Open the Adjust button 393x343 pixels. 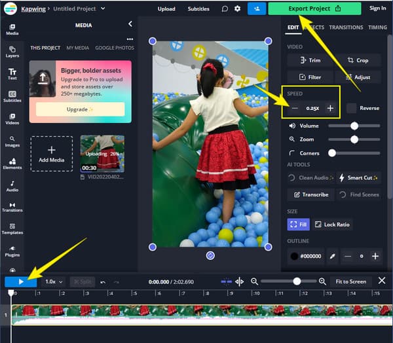(358, 77)
